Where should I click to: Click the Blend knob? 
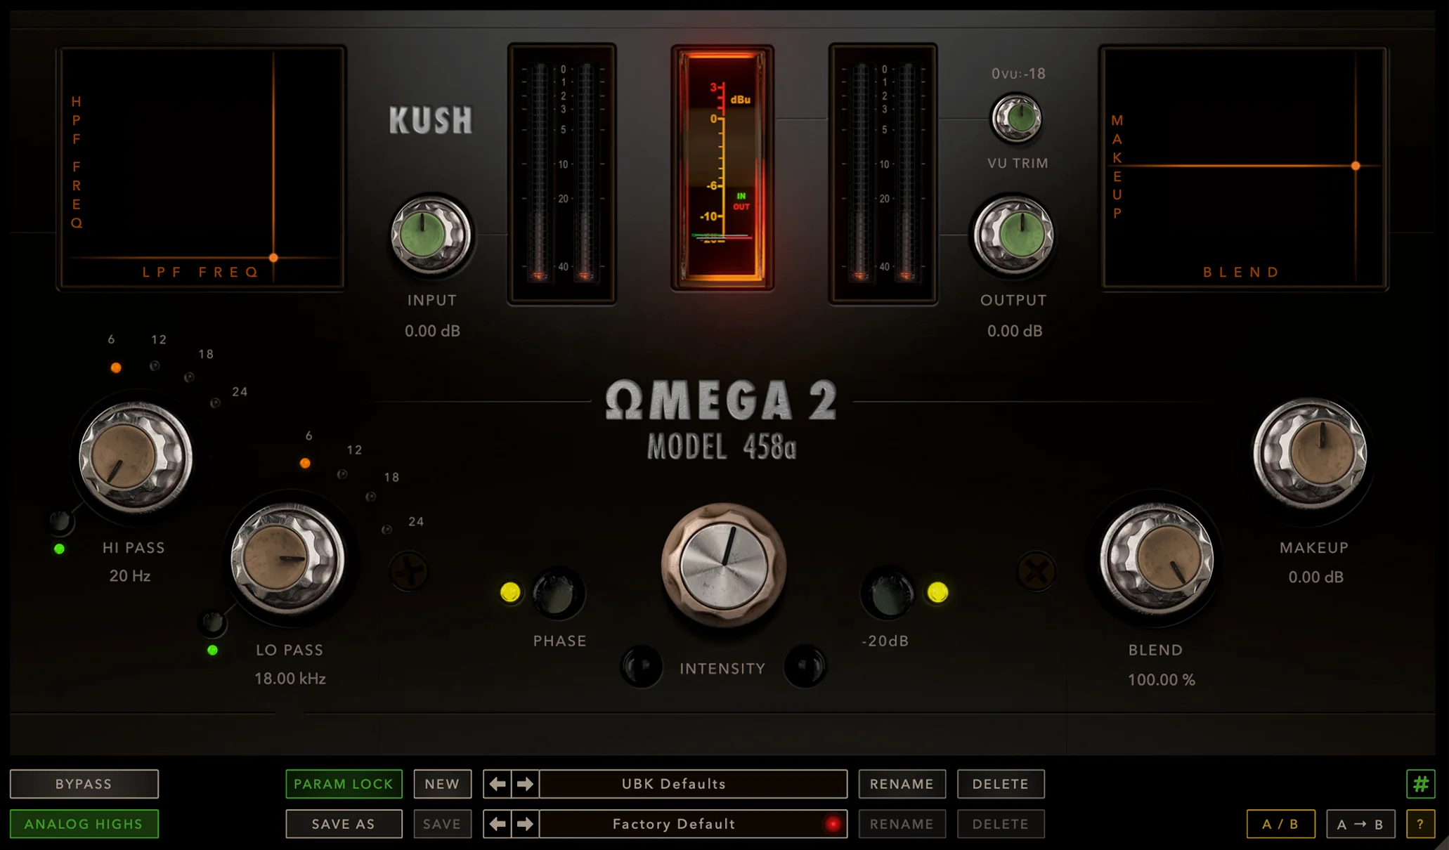point(1157,558)
